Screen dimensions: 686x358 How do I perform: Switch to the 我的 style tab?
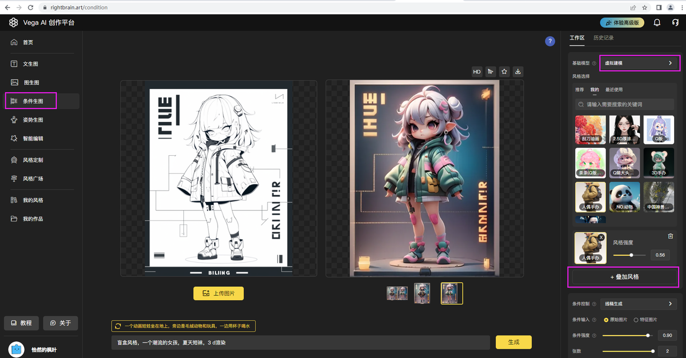[x=595, y=89]
